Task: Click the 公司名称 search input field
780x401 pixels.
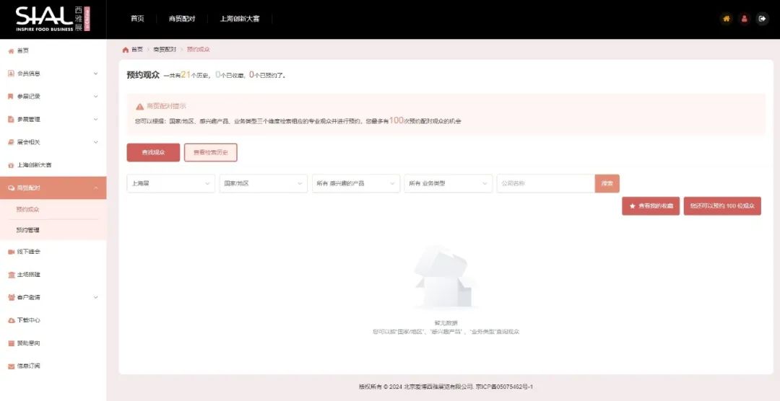Action: pyautogui.click(x=545, y=184)
